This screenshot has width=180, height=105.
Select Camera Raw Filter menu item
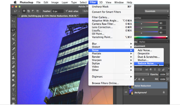111,24
